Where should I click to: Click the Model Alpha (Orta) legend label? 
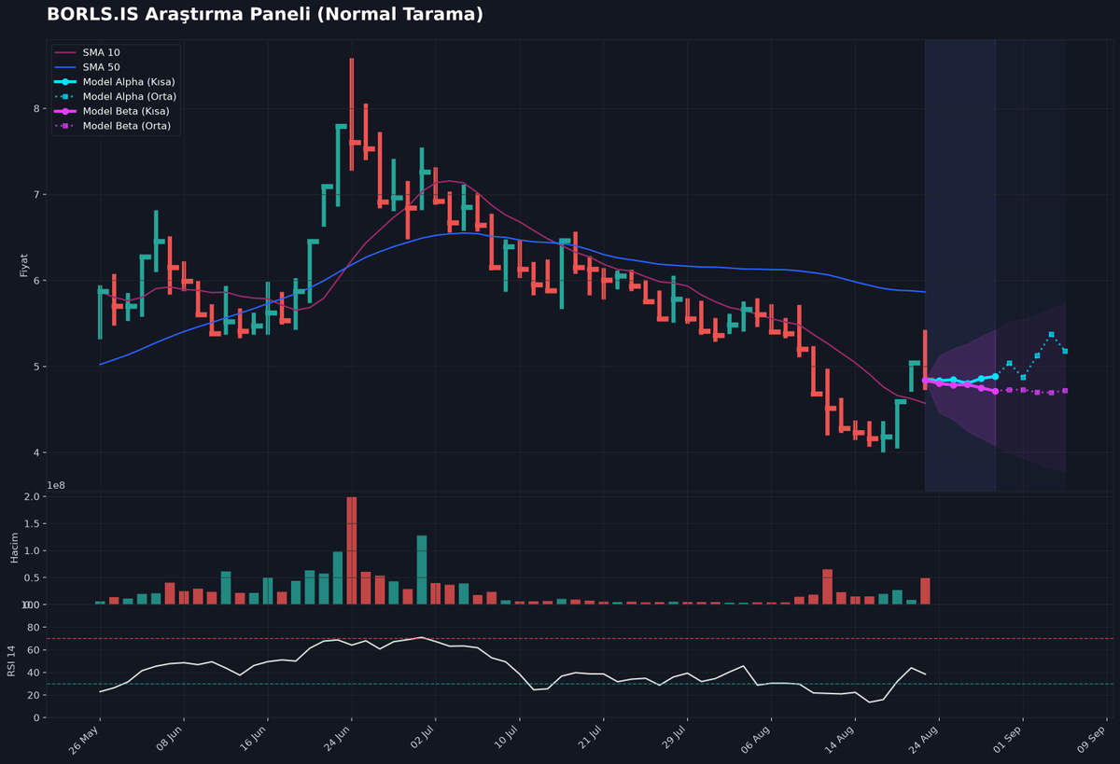tap(130, 97)
